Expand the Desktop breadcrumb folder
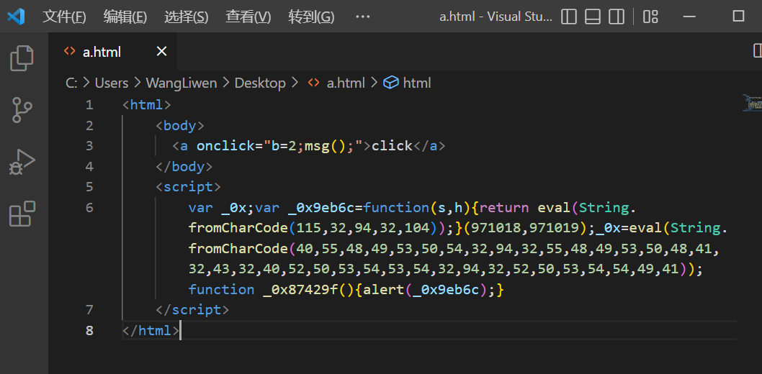762x374 pixels. click(x=260, y=83)
